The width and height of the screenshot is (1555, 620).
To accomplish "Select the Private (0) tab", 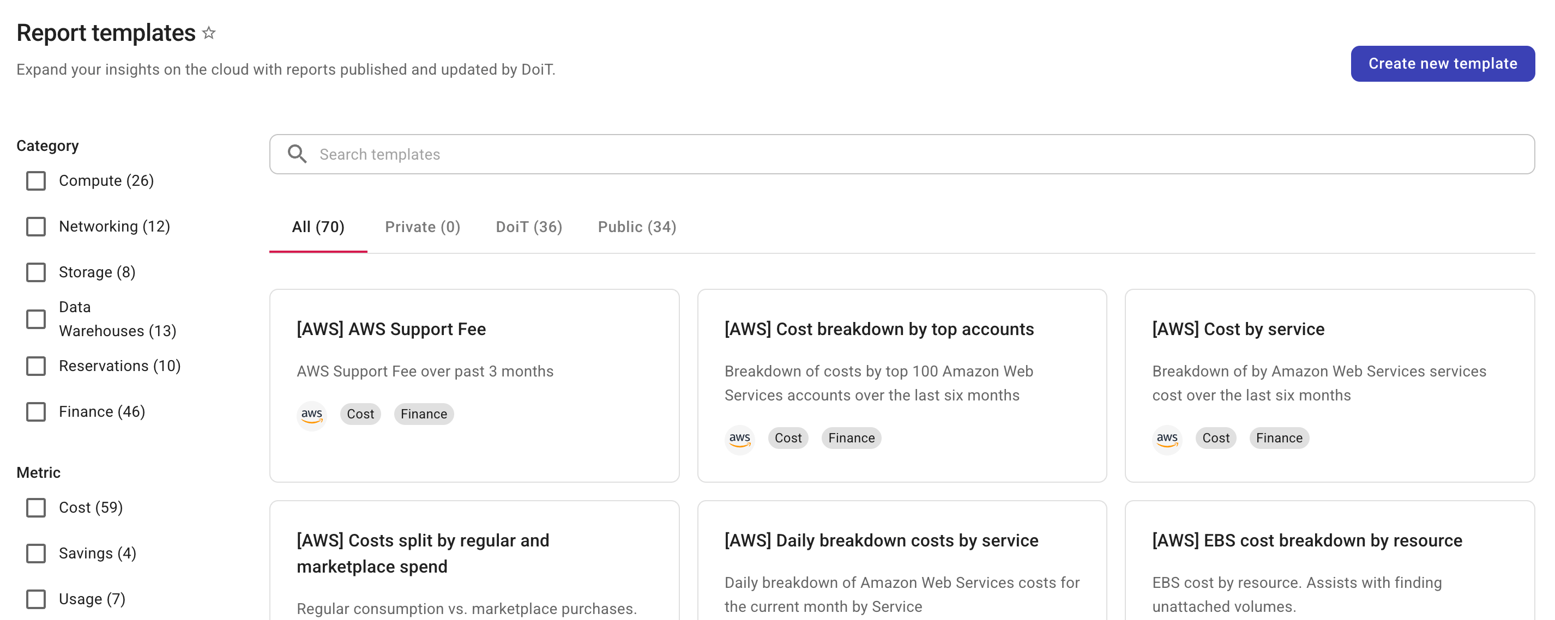I will pyautogui.click(x=422, y=227).
